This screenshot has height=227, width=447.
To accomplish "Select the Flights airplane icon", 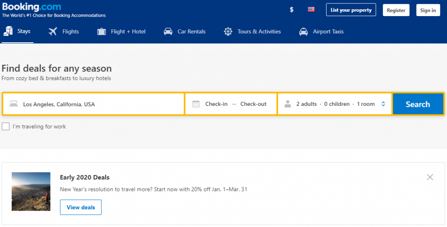I will click(53, 31).
